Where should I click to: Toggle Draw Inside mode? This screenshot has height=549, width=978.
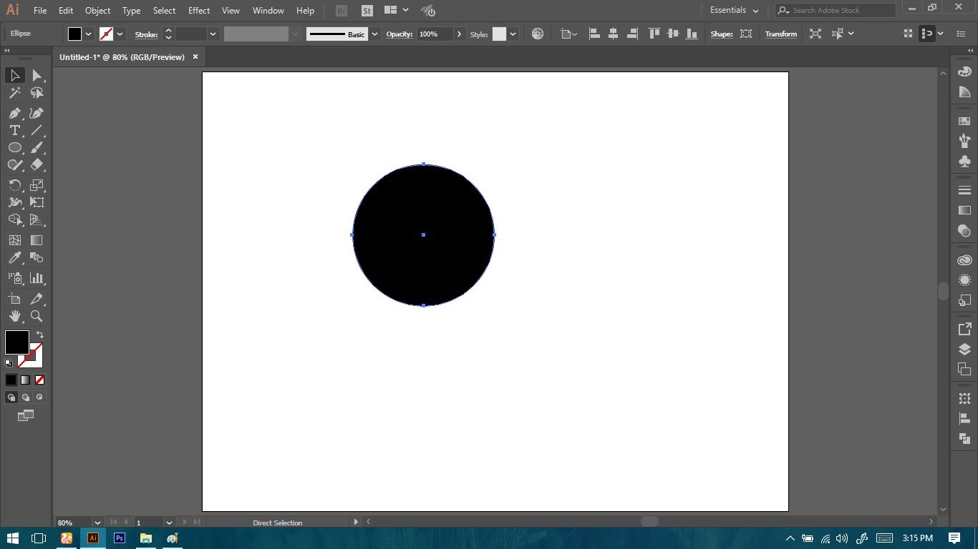(x=39, y=397)
